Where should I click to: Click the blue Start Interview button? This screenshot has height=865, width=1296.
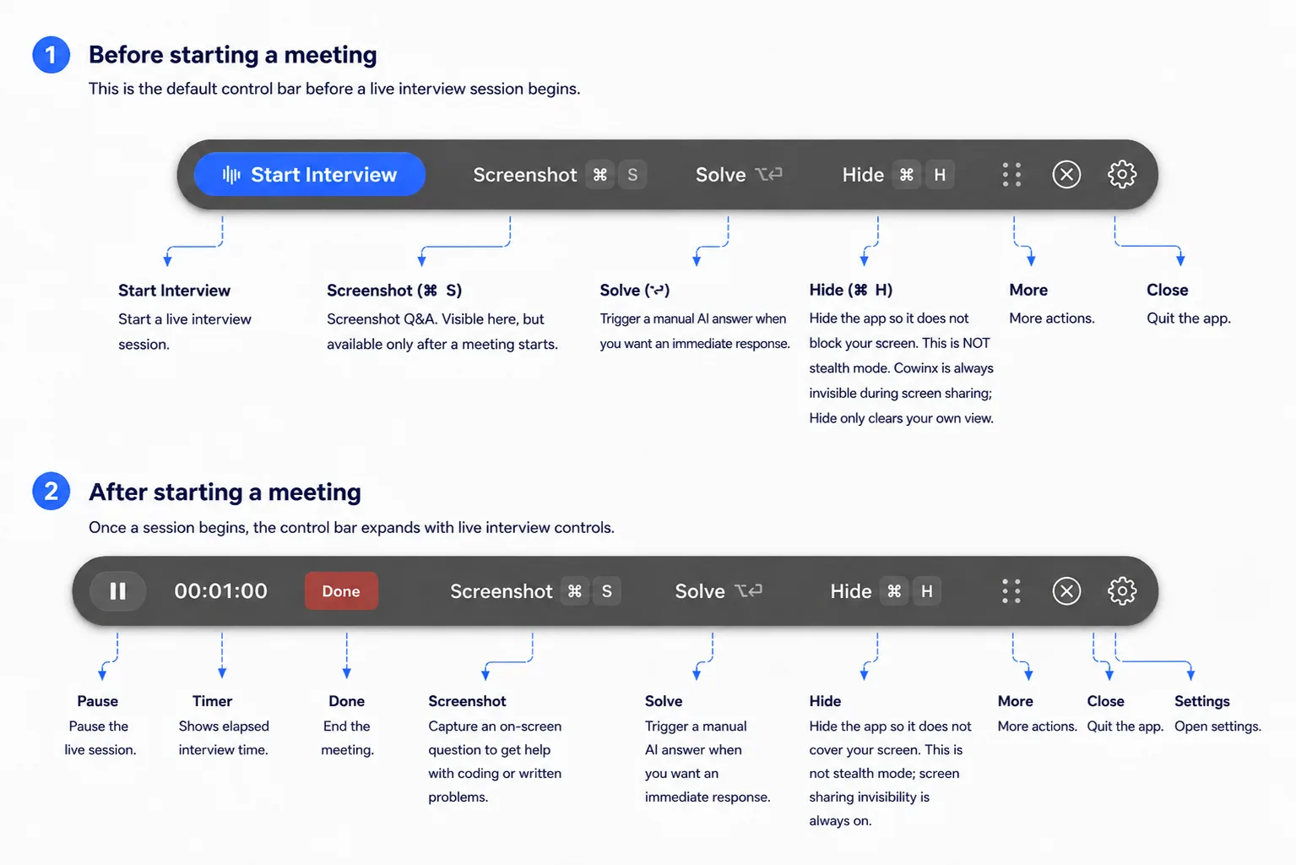[x=310, y=175]
